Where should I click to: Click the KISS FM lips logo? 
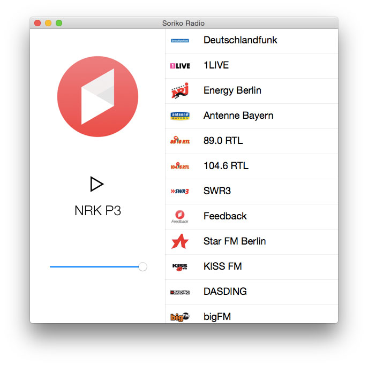click(180, 267)
